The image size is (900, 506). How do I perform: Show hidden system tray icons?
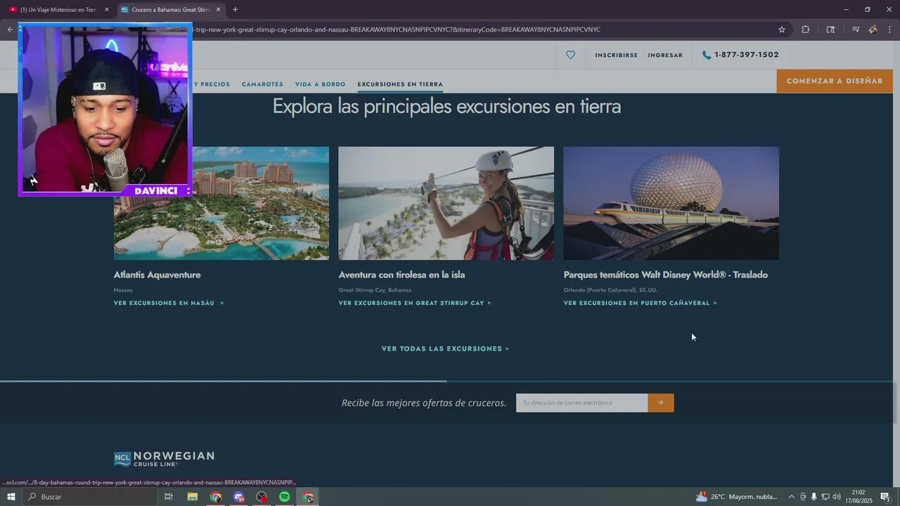tap(791, 497)
